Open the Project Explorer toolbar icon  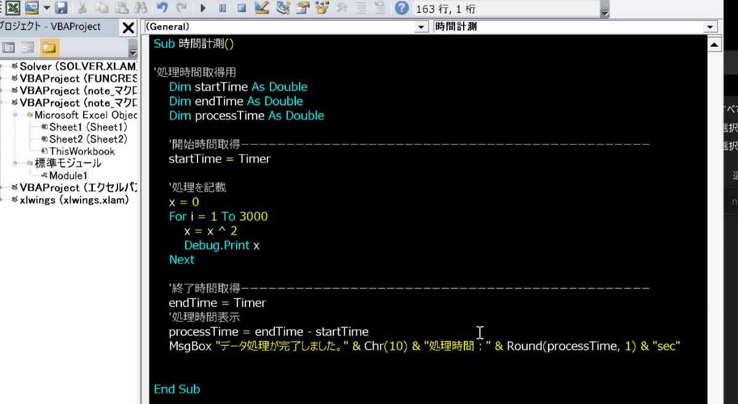(284, 8)
